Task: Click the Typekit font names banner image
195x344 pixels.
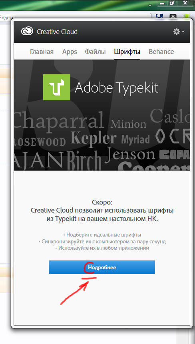Action: (x=102, y=115)
